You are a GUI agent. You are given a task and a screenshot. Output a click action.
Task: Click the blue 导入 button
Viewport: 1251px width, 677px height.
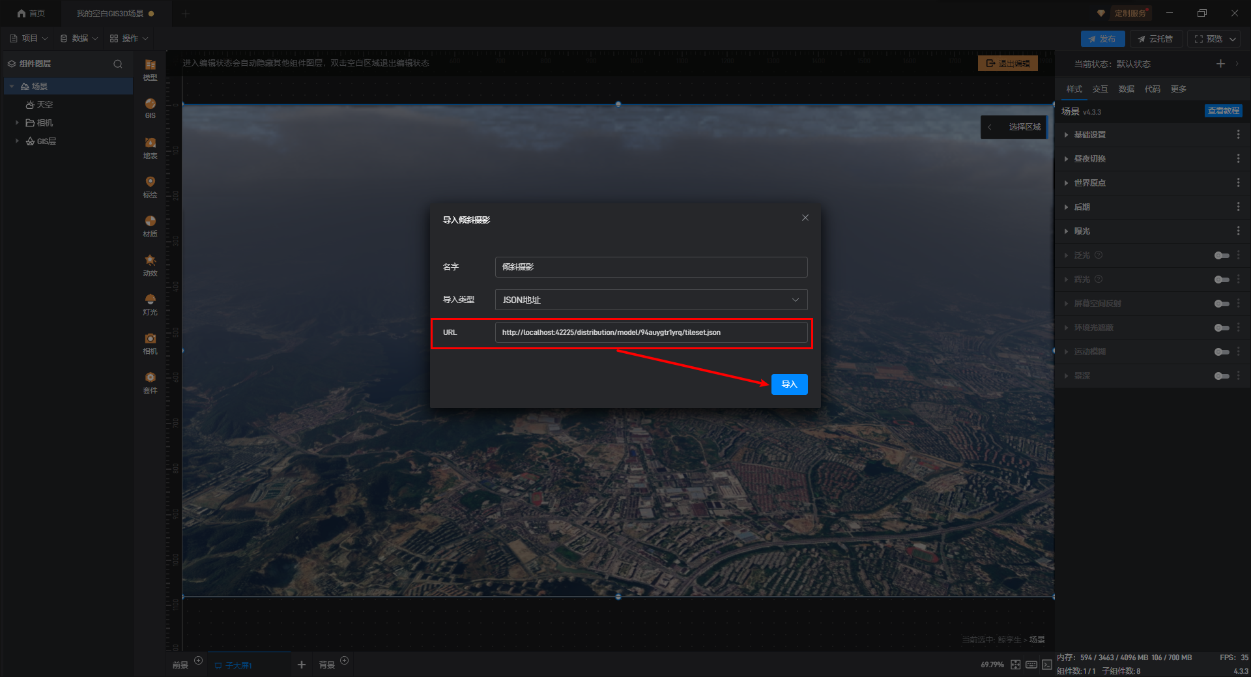(789, 384)
